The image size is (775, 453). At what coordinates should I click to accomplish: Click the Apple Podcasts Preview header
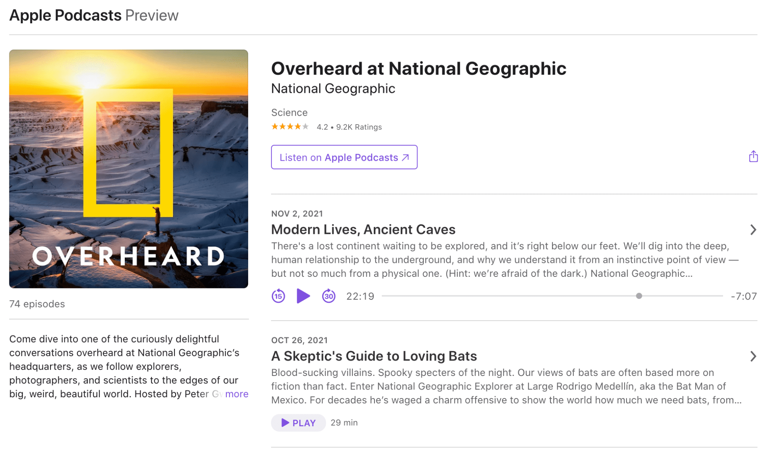click(x=94, y=15)
